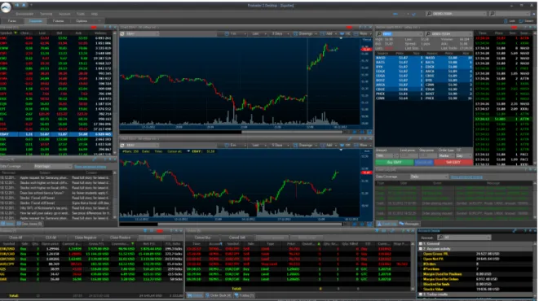Viewport: 539px width, 301px height.
Task: Switch to the Order Book tab
Action: click(x=218, y=295)
